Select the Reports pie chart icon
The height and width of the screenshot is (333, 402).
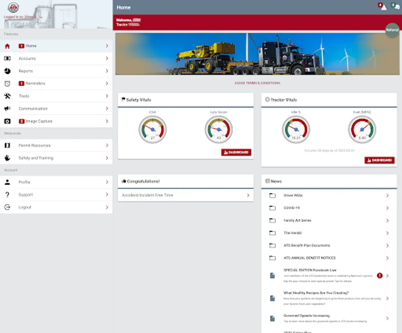click(x=7, y=71)
